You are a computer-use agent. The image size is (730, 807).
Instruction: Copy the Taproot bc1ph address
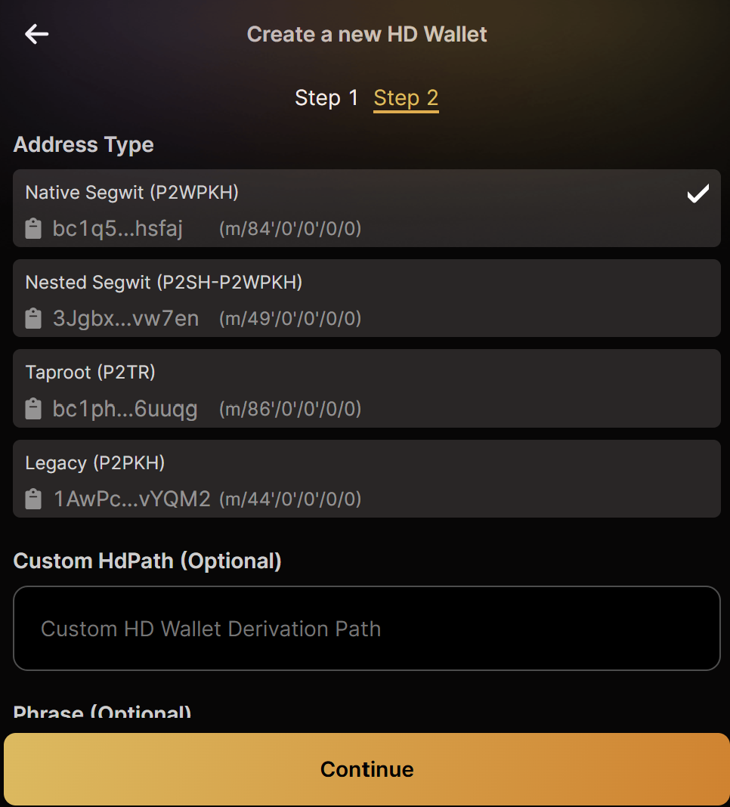pyautogui.click(x=33, y=409)
